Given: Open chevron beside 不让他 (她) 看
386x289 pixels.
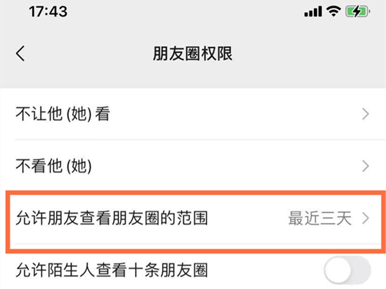Looking at the screenshot, I should coord(365,115).
